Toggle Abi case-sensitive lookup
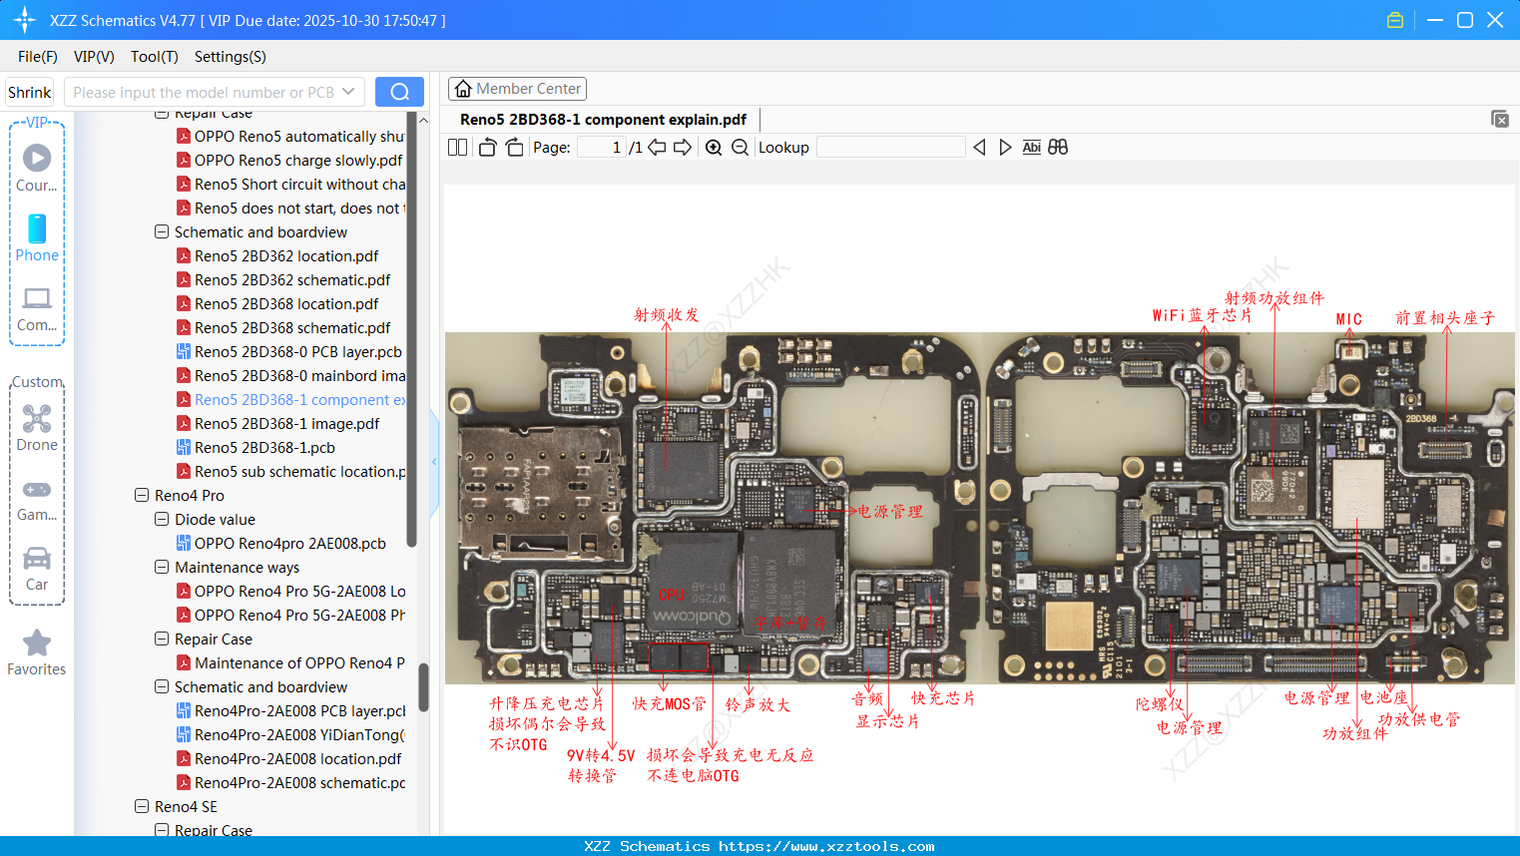The height and width of the screenshot is (856, 1520). (1031, 147)
